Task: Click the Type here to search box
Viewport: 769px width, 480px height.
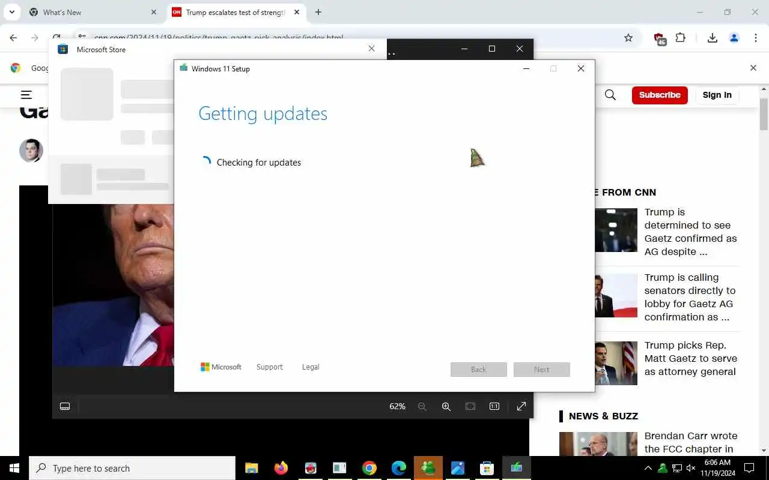Action: pyautogui.click(x=132, y=468)
